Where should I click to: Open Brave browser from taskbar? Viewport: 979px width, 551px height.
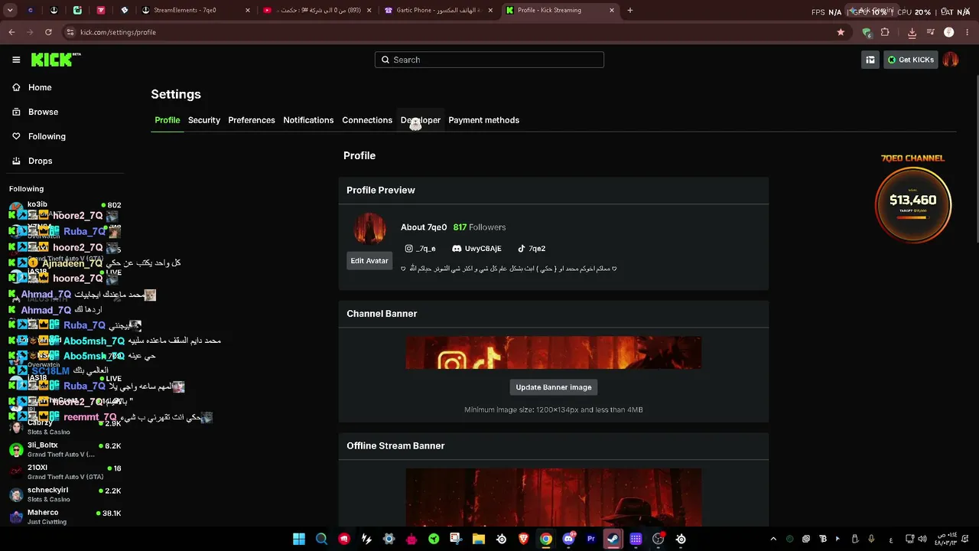coord(524,539)
